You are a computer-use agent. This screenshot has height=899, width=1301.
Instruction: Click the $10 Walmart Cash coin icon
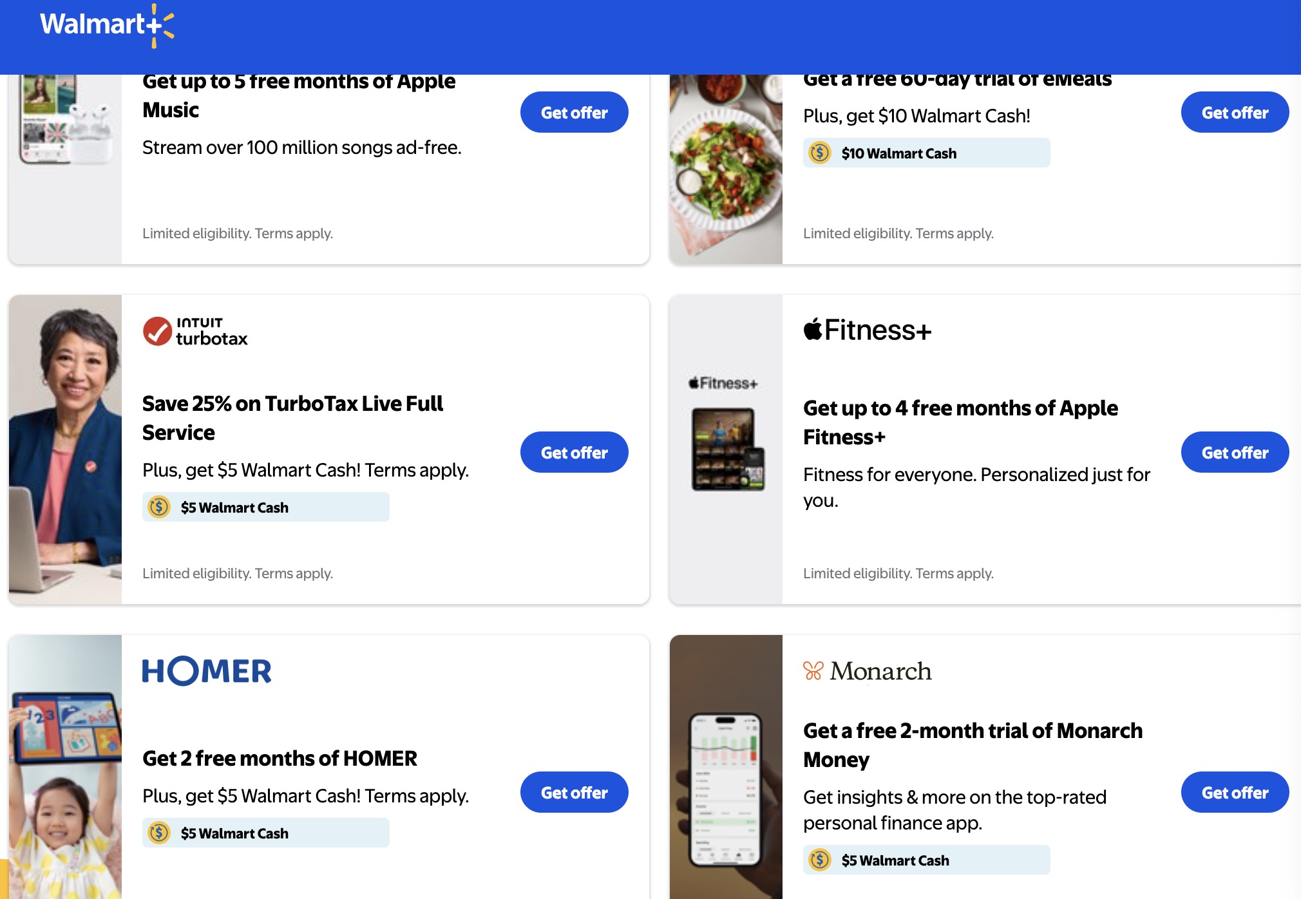click(x=820, y=153)
